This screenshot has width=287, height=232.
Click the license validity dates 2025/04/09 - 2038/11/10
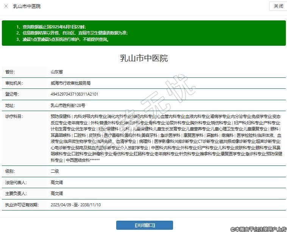tap(75, 205)
